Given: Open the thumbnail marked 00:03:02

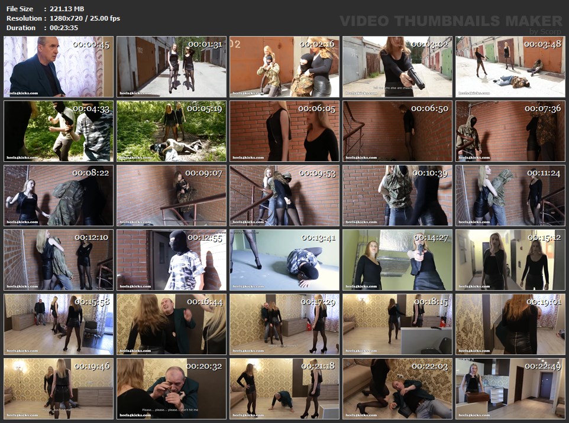Looking at the screenshot, I should [397, 67].
